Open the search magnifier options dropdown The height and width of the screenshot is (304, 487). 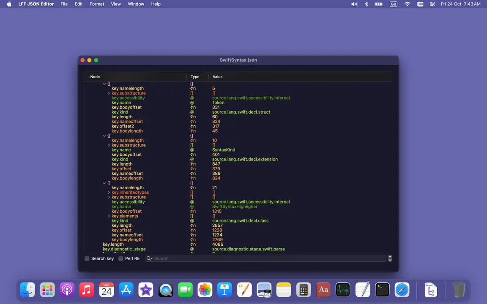[x=149, y=258]
